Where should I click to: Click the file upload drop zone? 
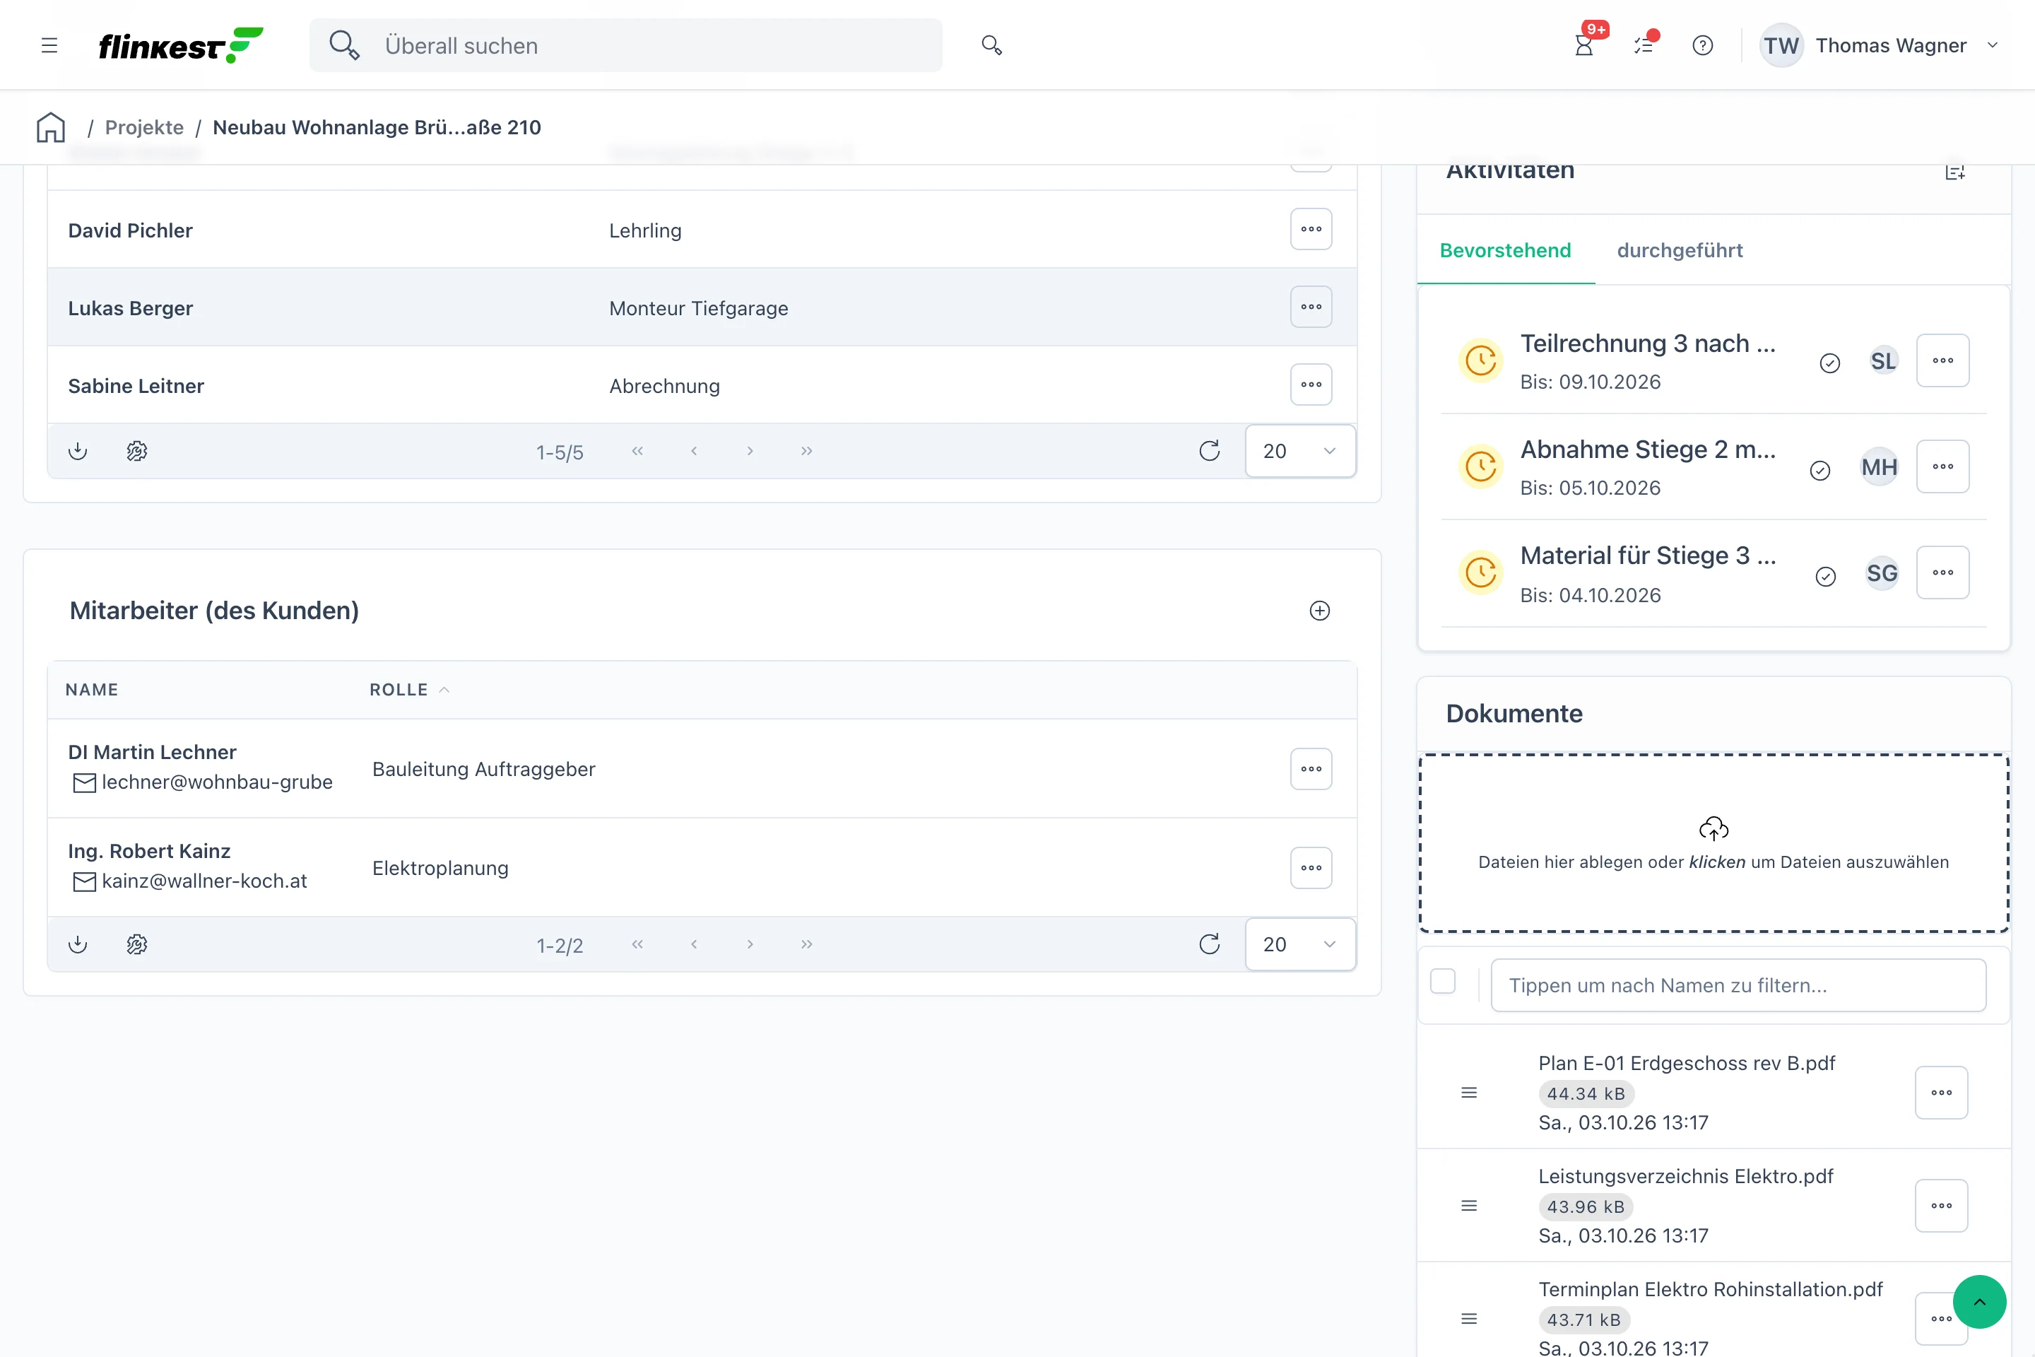(1714, 843)
